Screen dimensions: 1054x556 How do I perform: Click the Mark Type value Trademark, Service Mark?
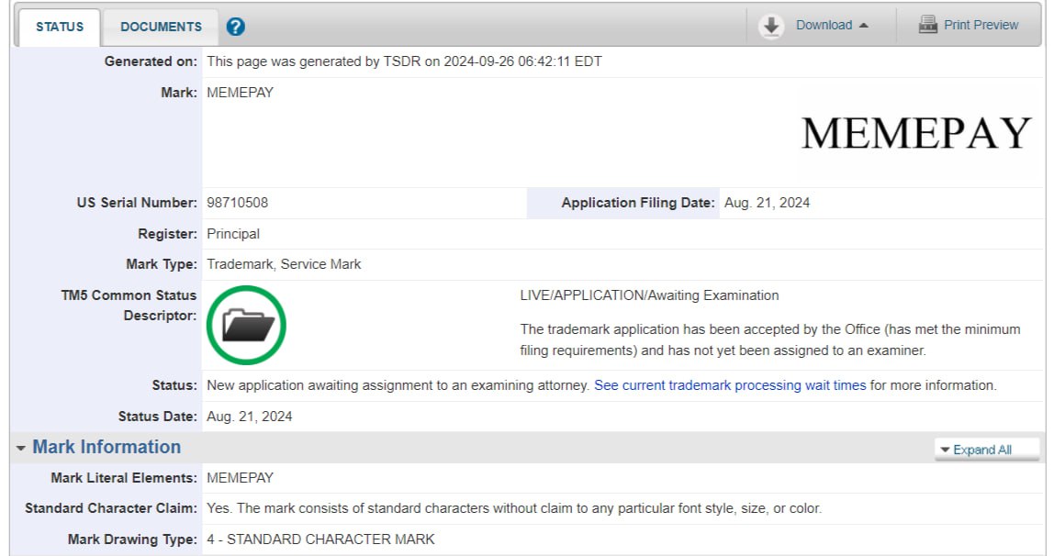[x=284, y=264]
